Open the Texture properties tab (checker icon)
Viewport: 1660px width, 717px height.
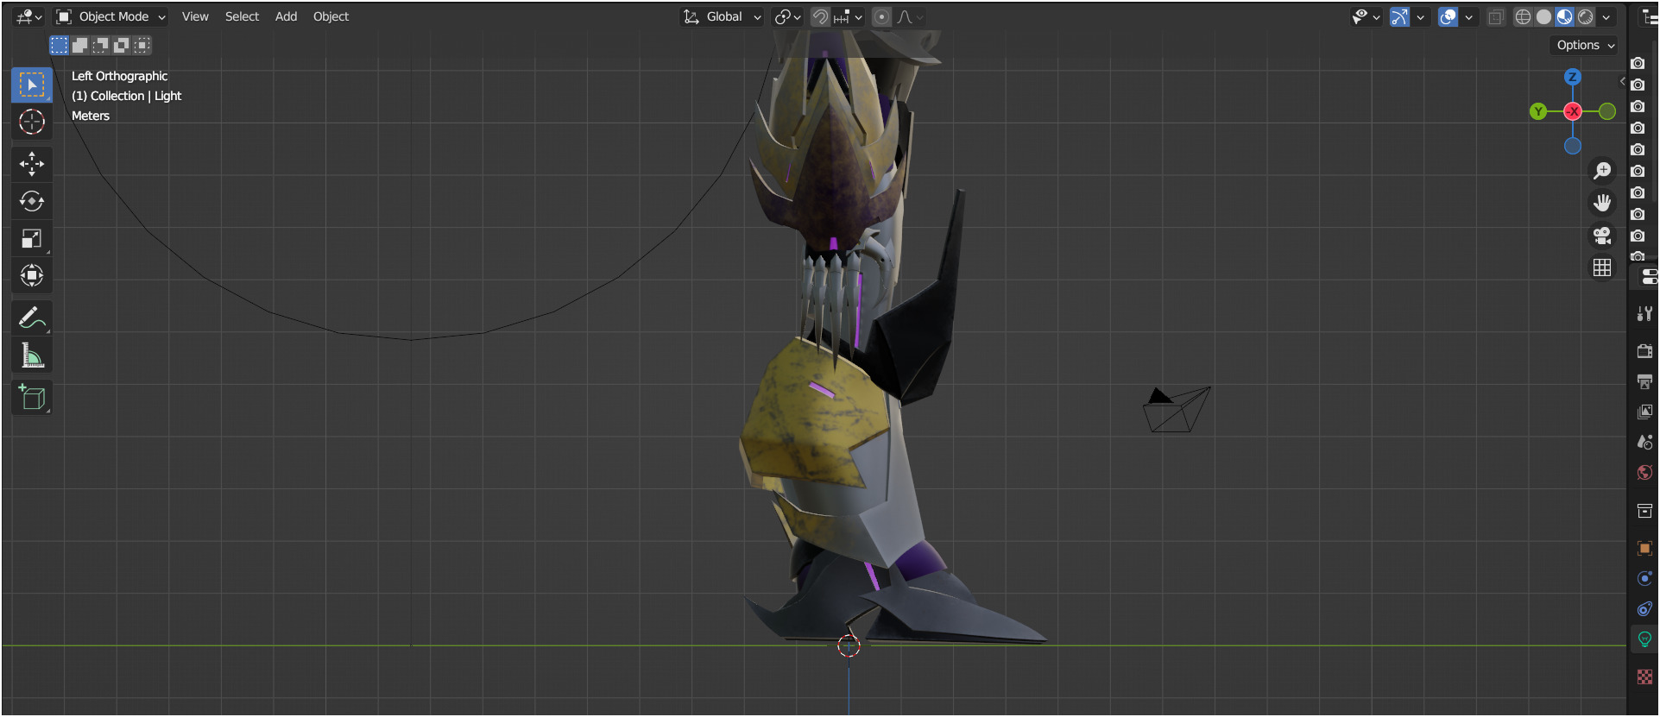click(1644, 677)
